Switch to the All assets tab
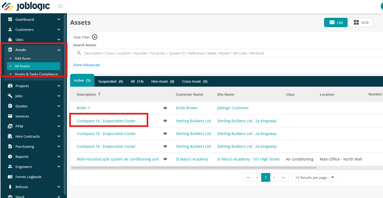 [137, 81]
